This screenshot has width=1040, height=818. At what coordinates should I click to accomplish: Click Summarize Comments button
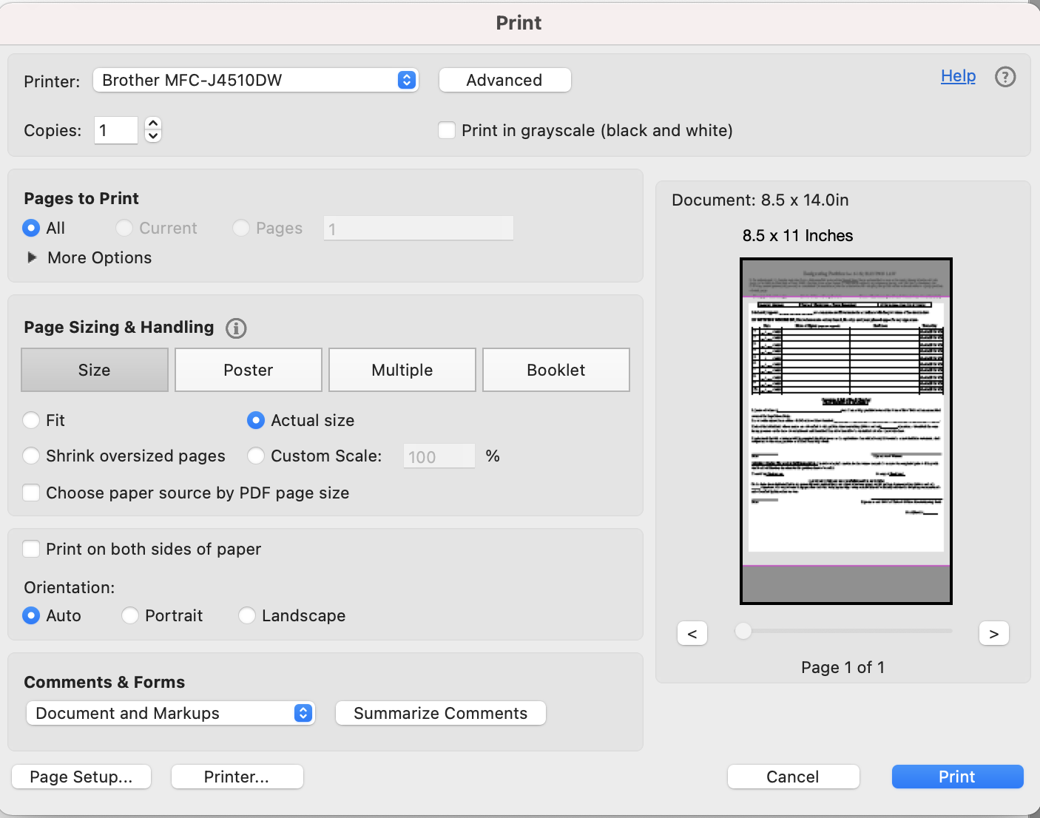click(441, 713)
